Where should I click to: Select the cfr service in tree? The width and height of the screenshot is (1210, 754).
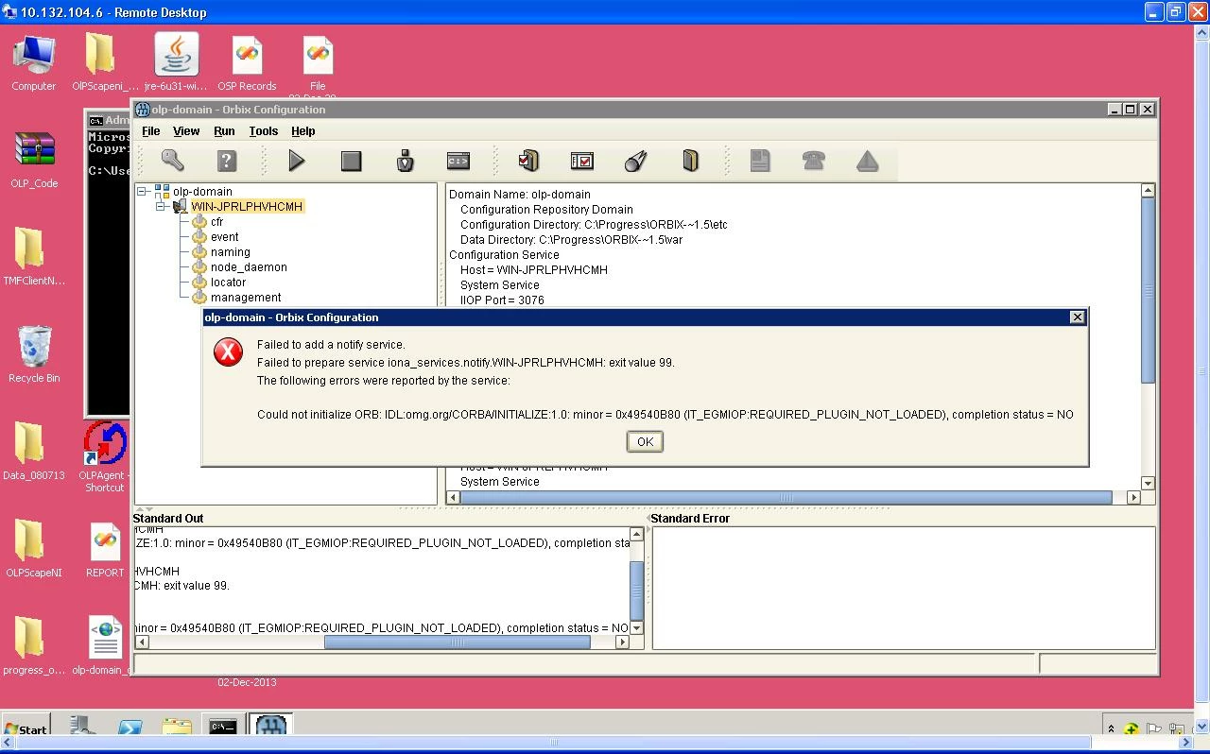216,222
